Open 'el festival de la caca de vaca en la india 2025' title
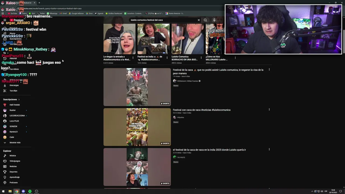 click(x=209, y=150)
